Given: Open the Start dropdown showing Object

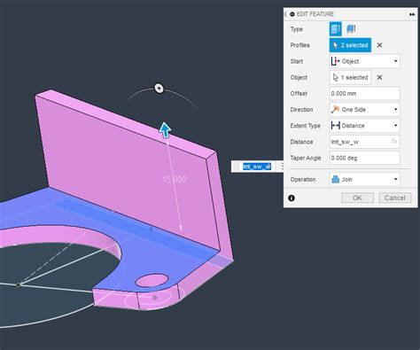Looking at the screenshot, I should (x=365, y=61).
